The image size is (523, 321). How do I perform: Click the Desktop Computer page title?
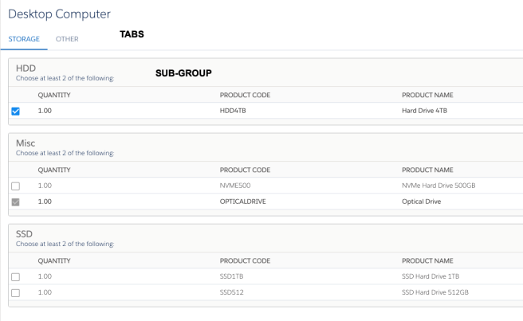pos(59,14)
